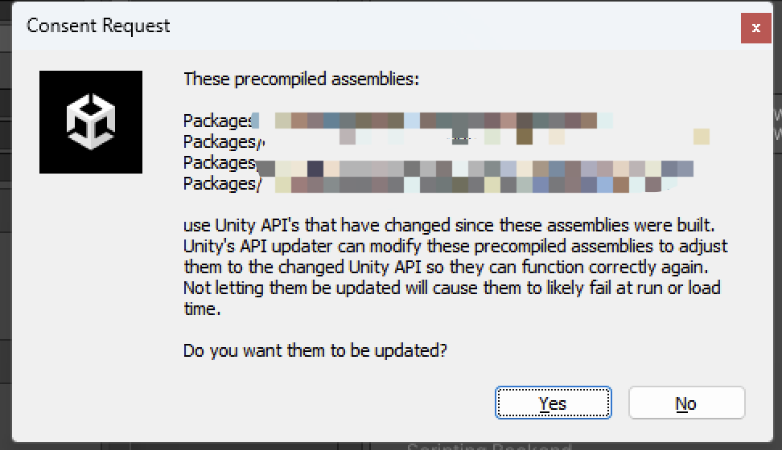
Task: Click the Consent Request title text
Action: (x=98, y=26)
